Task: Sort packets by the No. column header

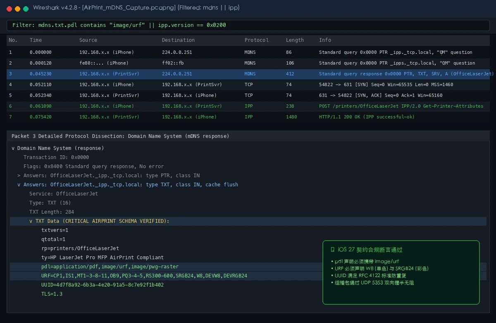Action: (13, 40)
